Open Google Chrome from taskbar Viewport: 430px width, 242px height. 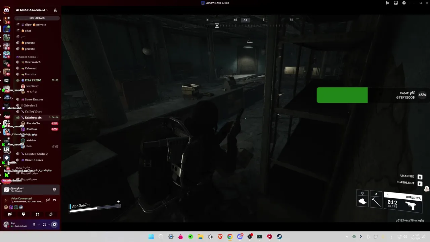pos(230,237)
